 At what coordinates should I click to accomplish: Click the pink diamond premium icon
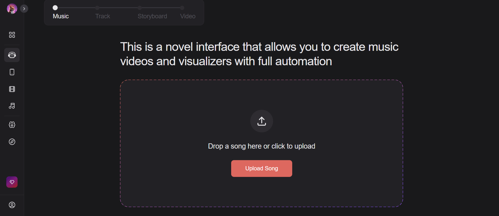12,182
